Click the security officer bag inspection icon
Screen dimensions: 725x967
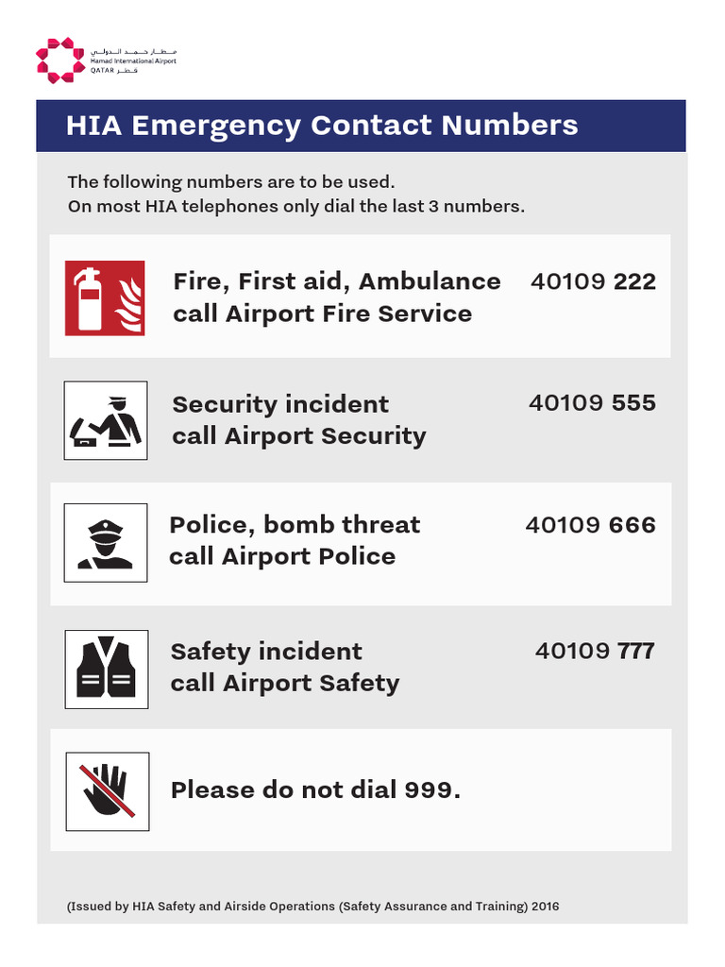tap(106, 420)
